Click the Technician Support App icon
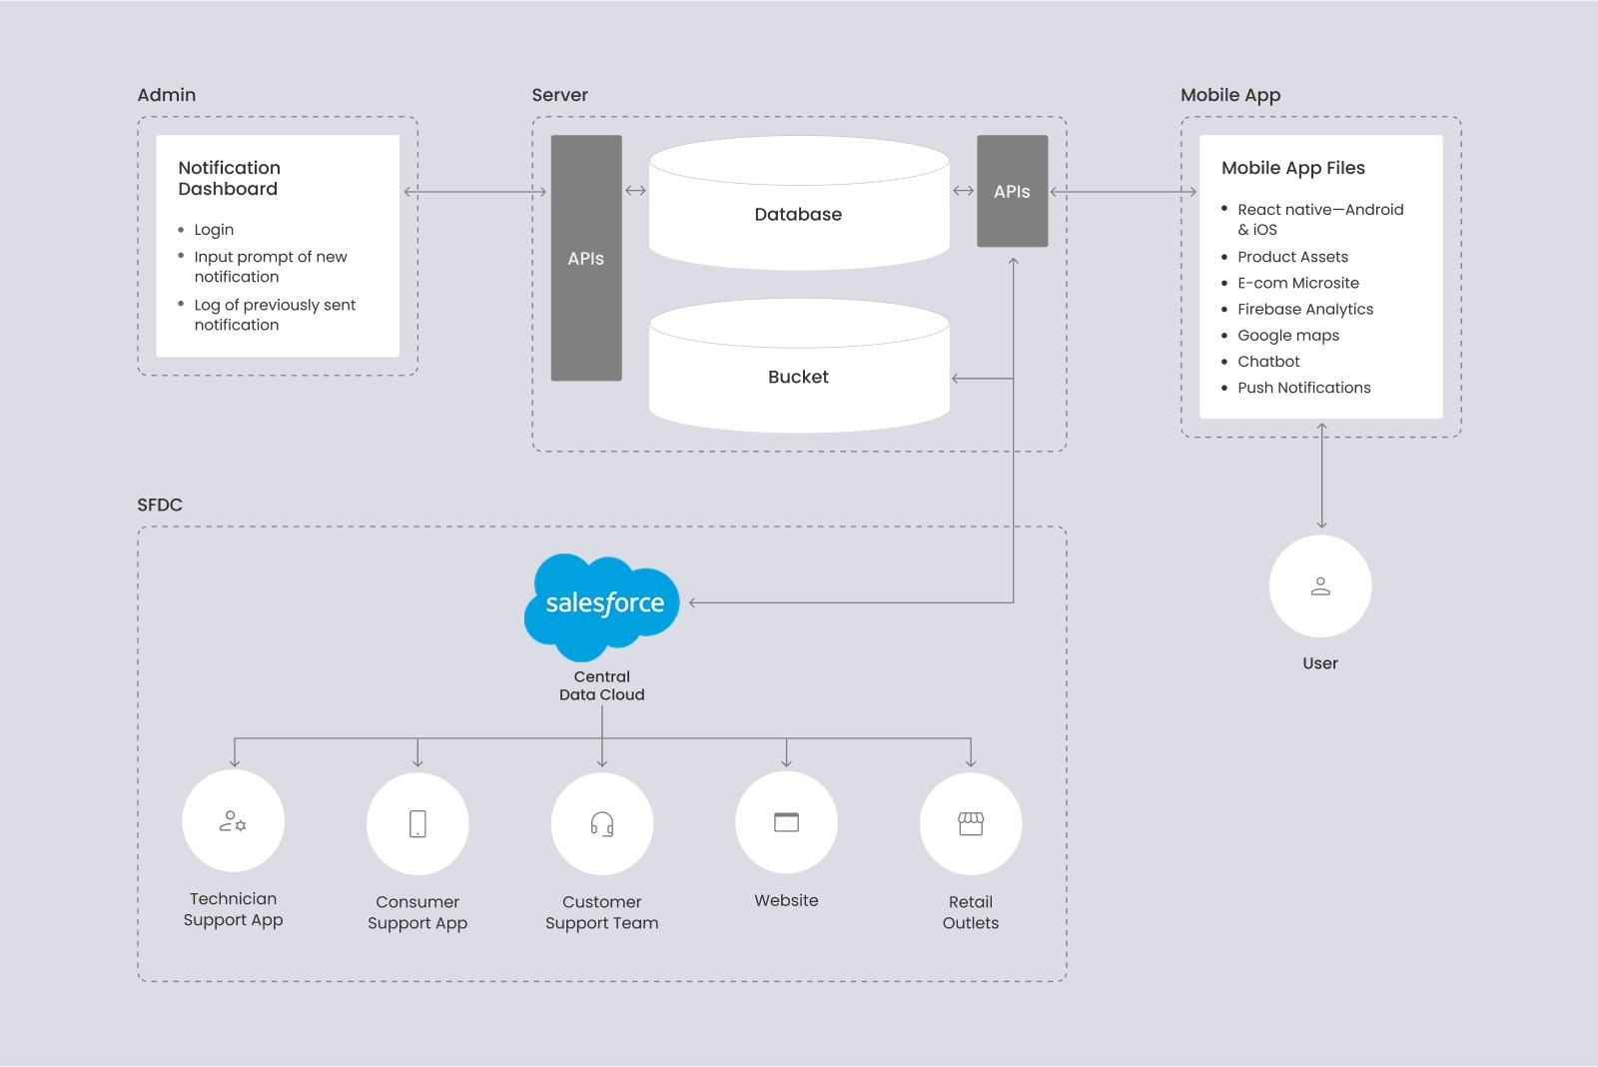The height and width of the screenshot is (1067, 1598). click(233, 821)
